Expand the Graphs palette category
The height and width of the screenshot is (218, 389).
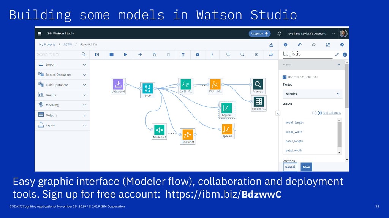coord(62,95)
